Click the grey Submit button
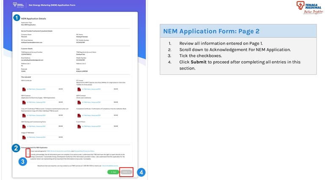The image size is (325, 180). [126, 172]
